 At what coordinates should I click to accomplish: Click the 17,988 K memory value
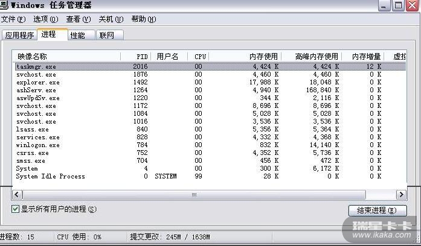coord(264,82)
